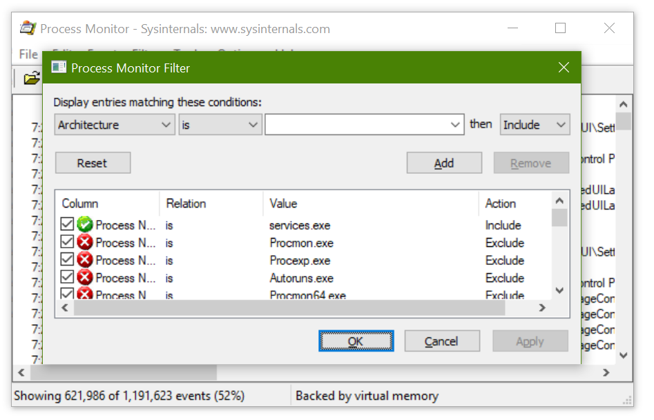The width and height of the screenshot is (654, 420).
Task: Click filter list scroll down arrow
Action: pos(560,290)
